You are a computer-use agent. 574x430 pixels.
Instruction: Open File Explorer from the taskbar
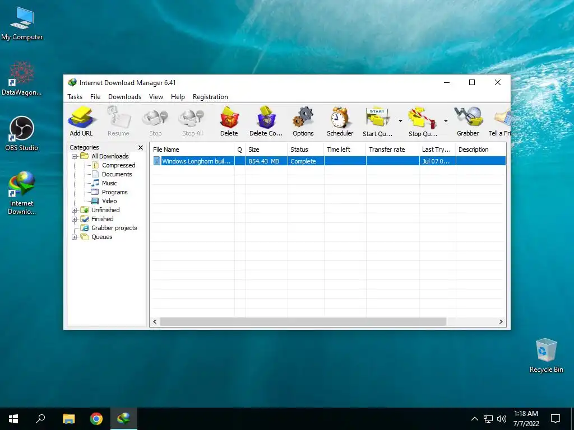pyautogui.click(x=68, y=419)
